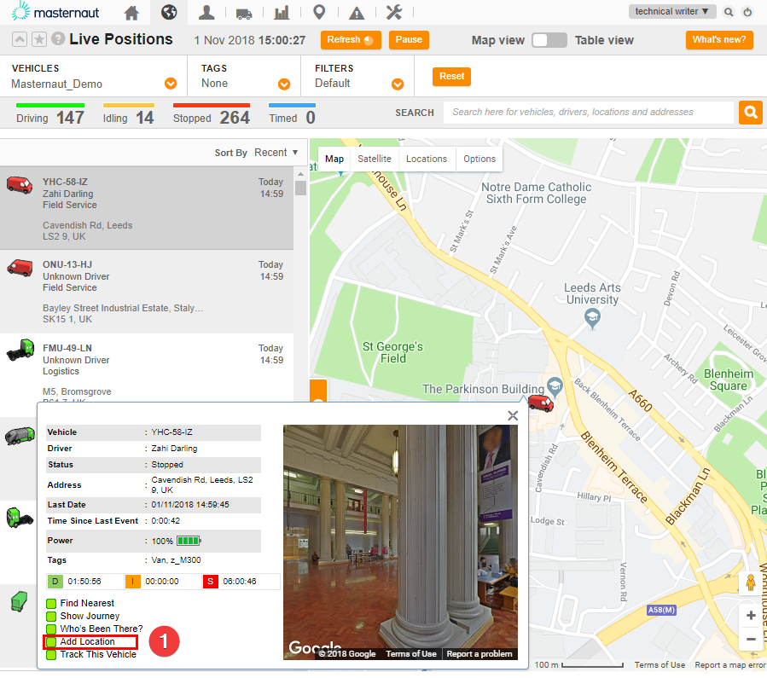Click the red van marker on map
The width and height of the screenshot is (767, 678).
[541, 403]
